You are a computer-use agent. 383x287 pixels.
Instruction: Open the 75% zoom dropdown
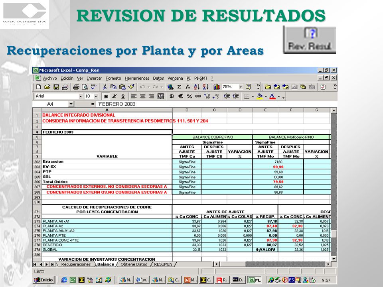pyautogui.click(x=241, y=87)
